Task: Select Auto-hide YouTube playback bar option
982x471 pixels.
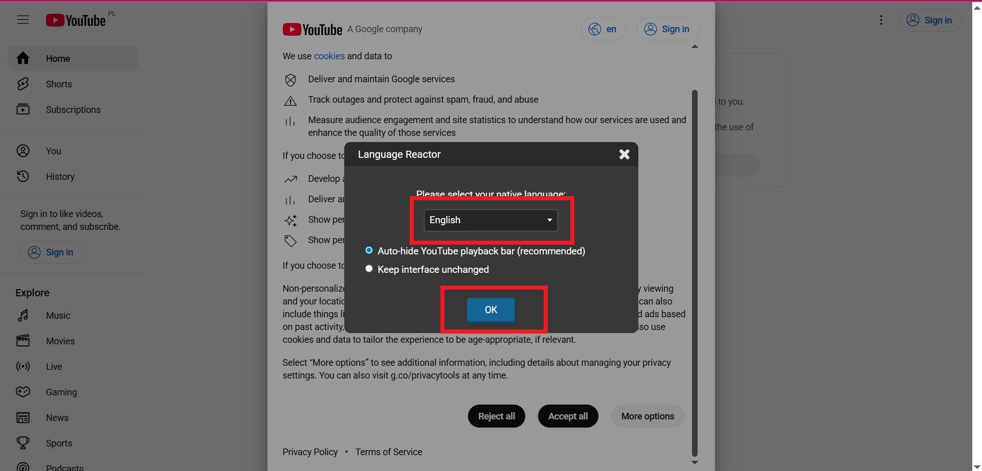Action: pos(369,250)
